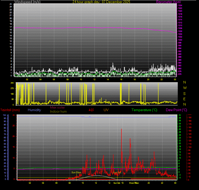Click the 'Sun Set' label on the lower time axis
The width and height of the screenshot is (199, 190).
[x=117, y=183]
